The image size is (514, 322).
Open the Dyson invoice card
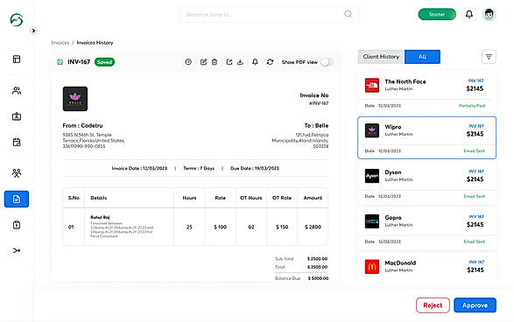tap(426, 183)
